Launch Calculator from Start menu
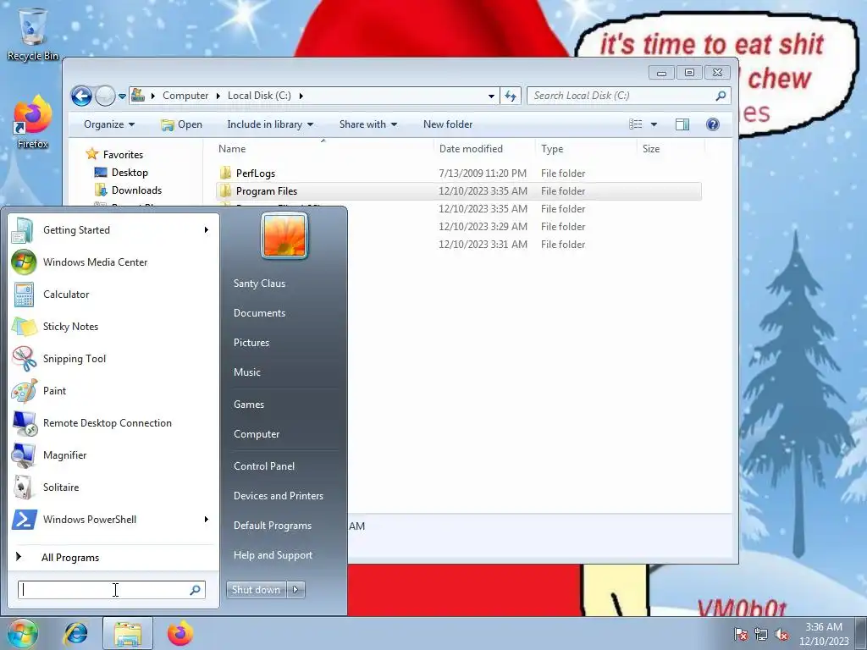The width and height of the screenshot is (867, 650). (113, 295)
